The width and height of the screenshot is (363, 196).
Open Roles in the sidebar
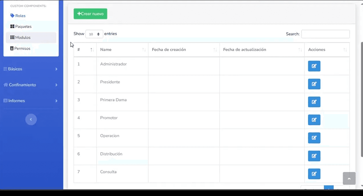coord(20,16)
